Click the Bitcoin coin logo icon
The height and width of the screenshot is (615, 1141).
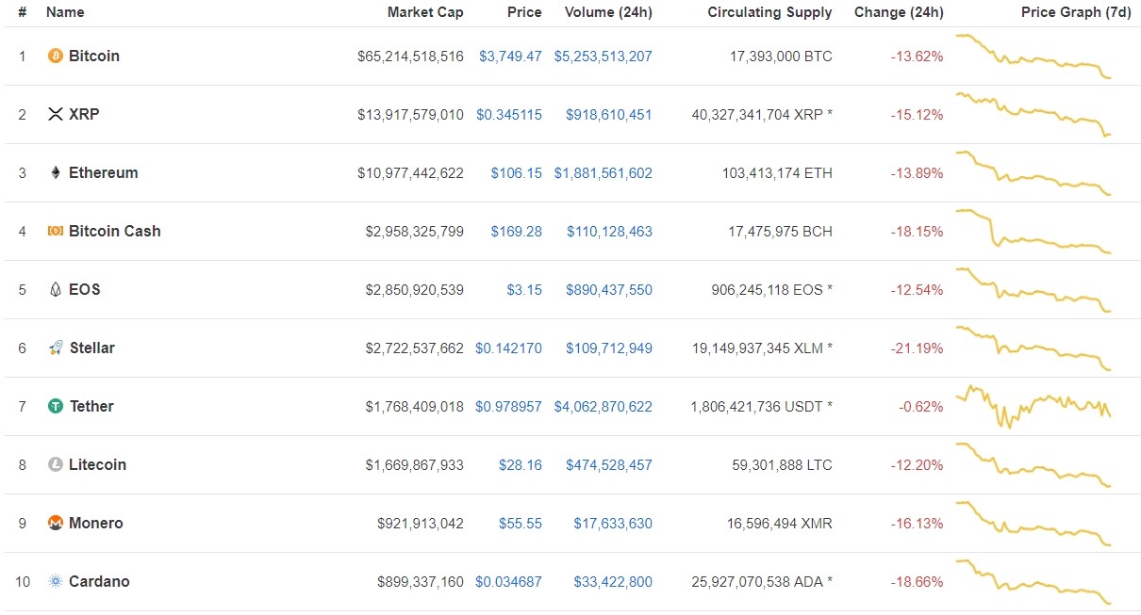[56, 57]
